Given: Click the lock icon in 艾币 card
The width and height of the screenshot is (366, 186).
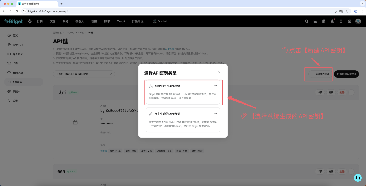Looking at the screenshot, I should [x=75, y=122].
